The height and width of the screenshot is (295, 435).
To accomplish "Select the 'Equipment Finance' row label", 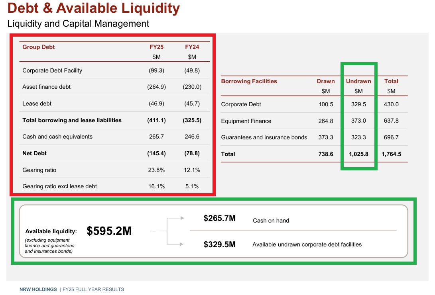I will [x=246, y=121].
